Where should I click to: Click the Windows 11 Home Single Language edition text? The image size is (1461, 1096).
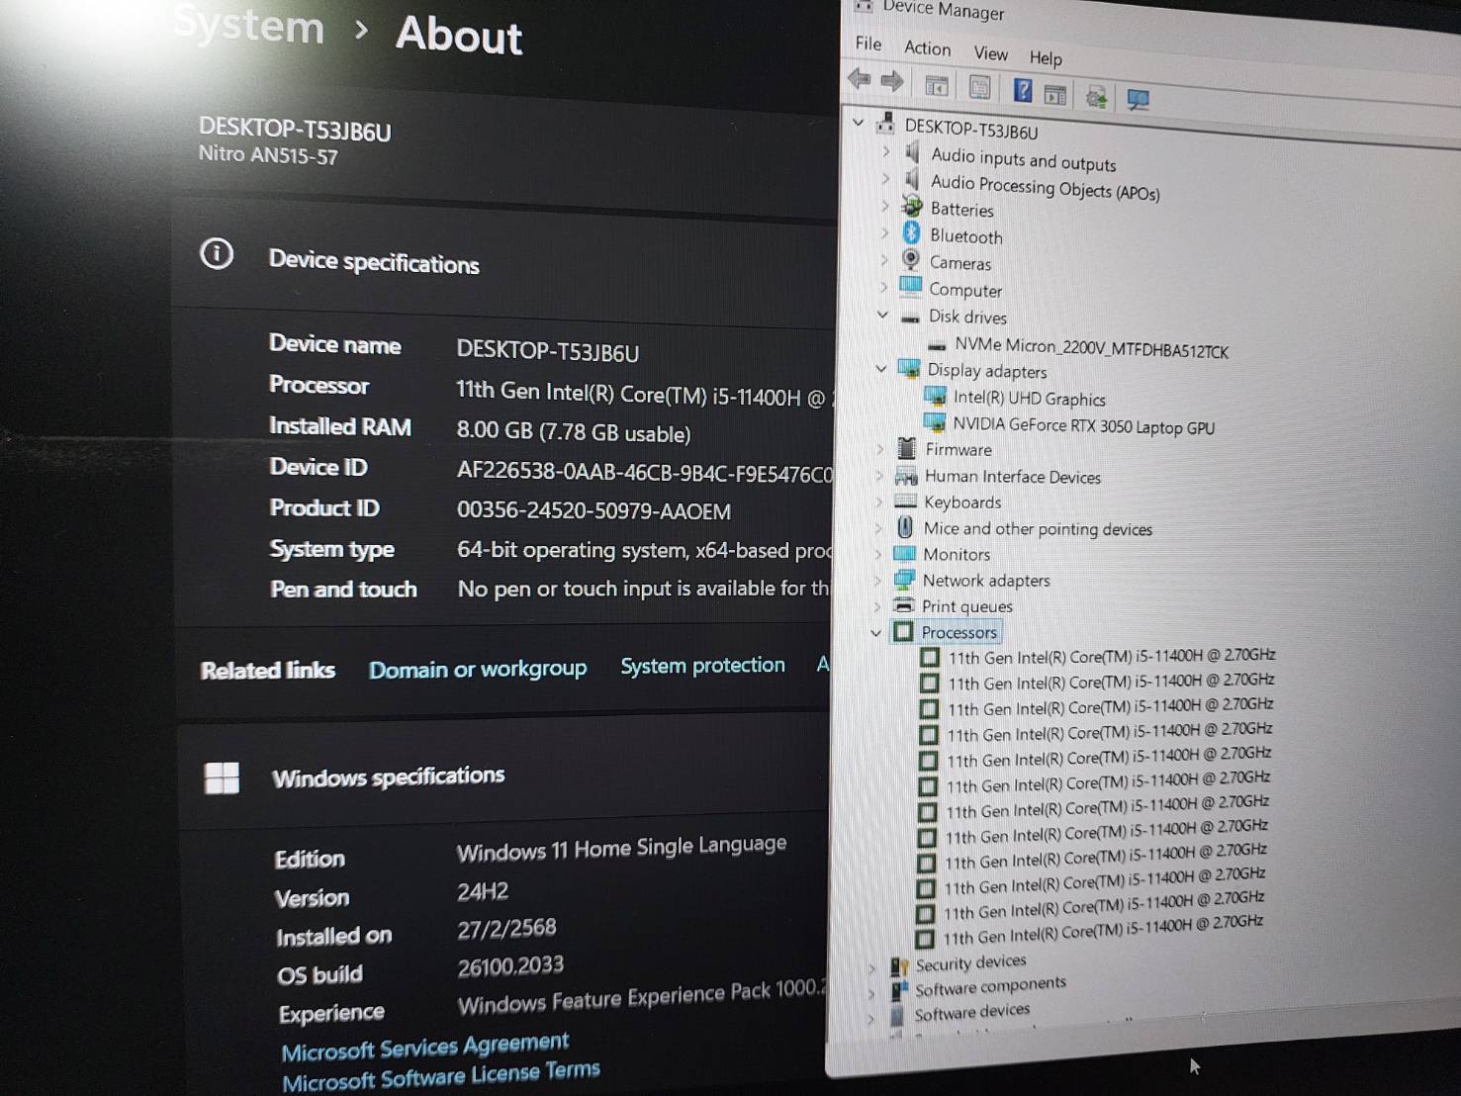coord(621,848)
